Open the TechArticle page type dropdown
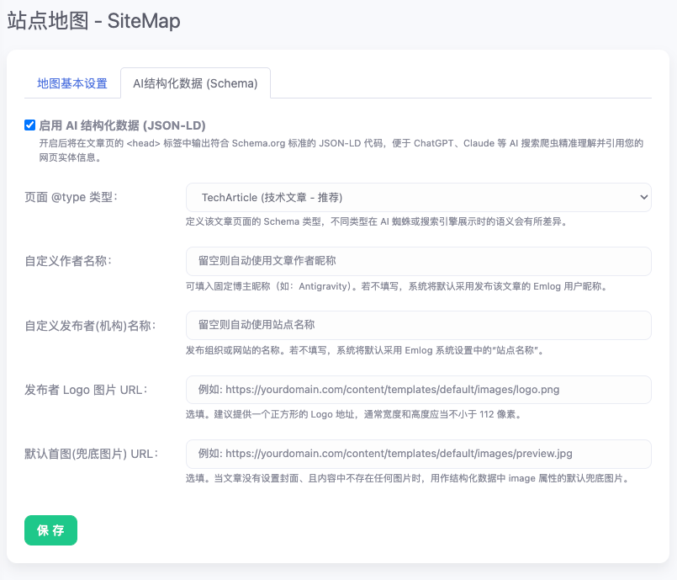The height and width of the screenshot is (580, 677). coord(418,198)
